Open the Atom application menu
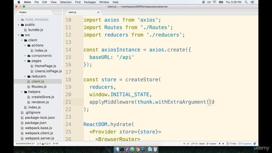Image resolution: width=272 pixels, height=153 pixels. 27,2
